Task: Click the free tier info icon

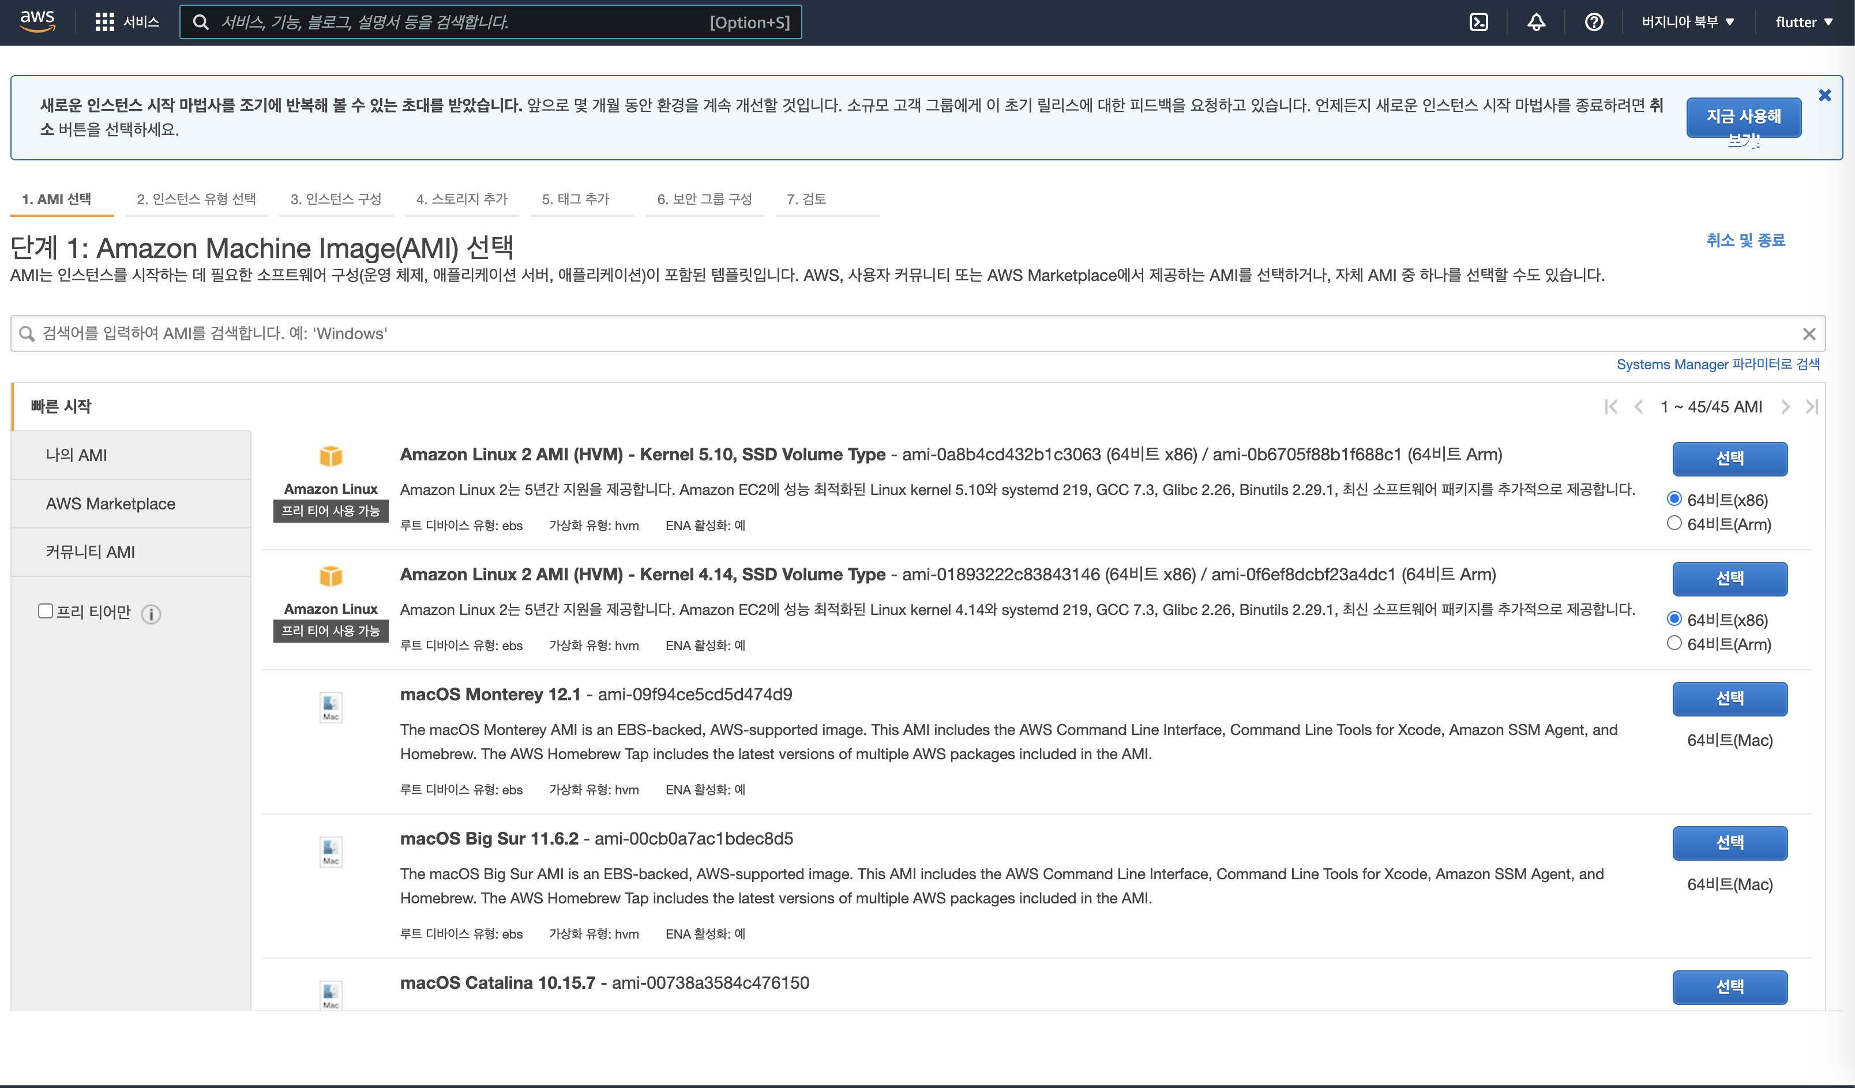Action: tap(151, 613)
